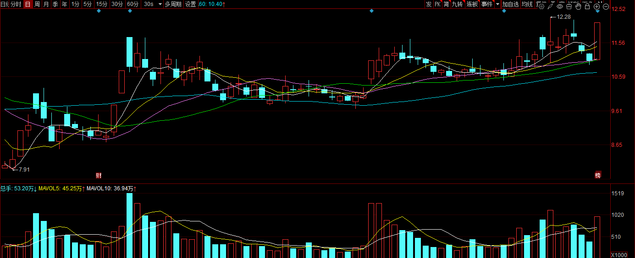This screenshot has height=258, width=635.
Task: Click the 财 financial marker on chart
Action: pos(99,175)
